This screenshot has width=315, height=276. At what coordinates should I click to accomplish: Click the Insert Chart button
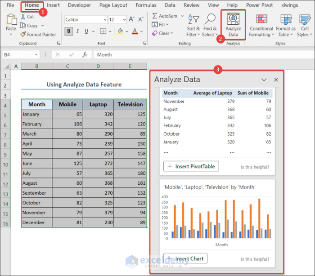click(185, 258)
